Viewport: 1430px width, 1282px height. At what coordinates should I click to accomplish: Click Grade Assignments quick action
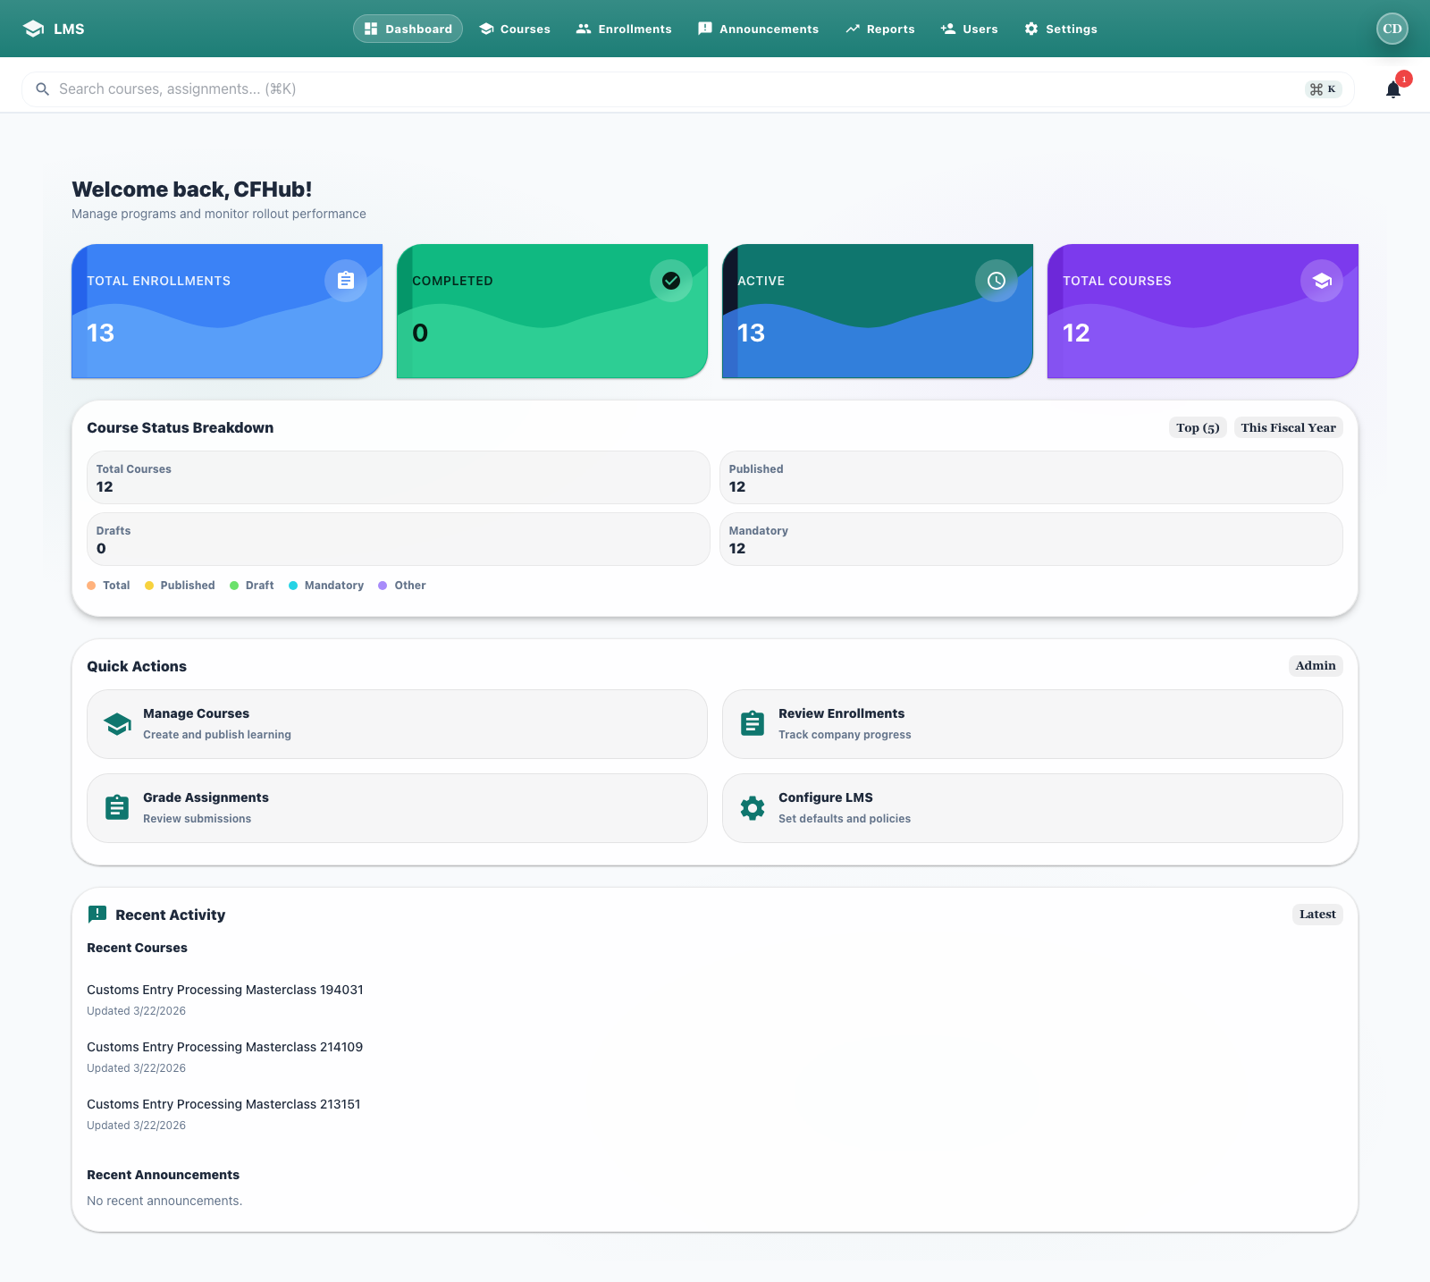coord(206,797)
